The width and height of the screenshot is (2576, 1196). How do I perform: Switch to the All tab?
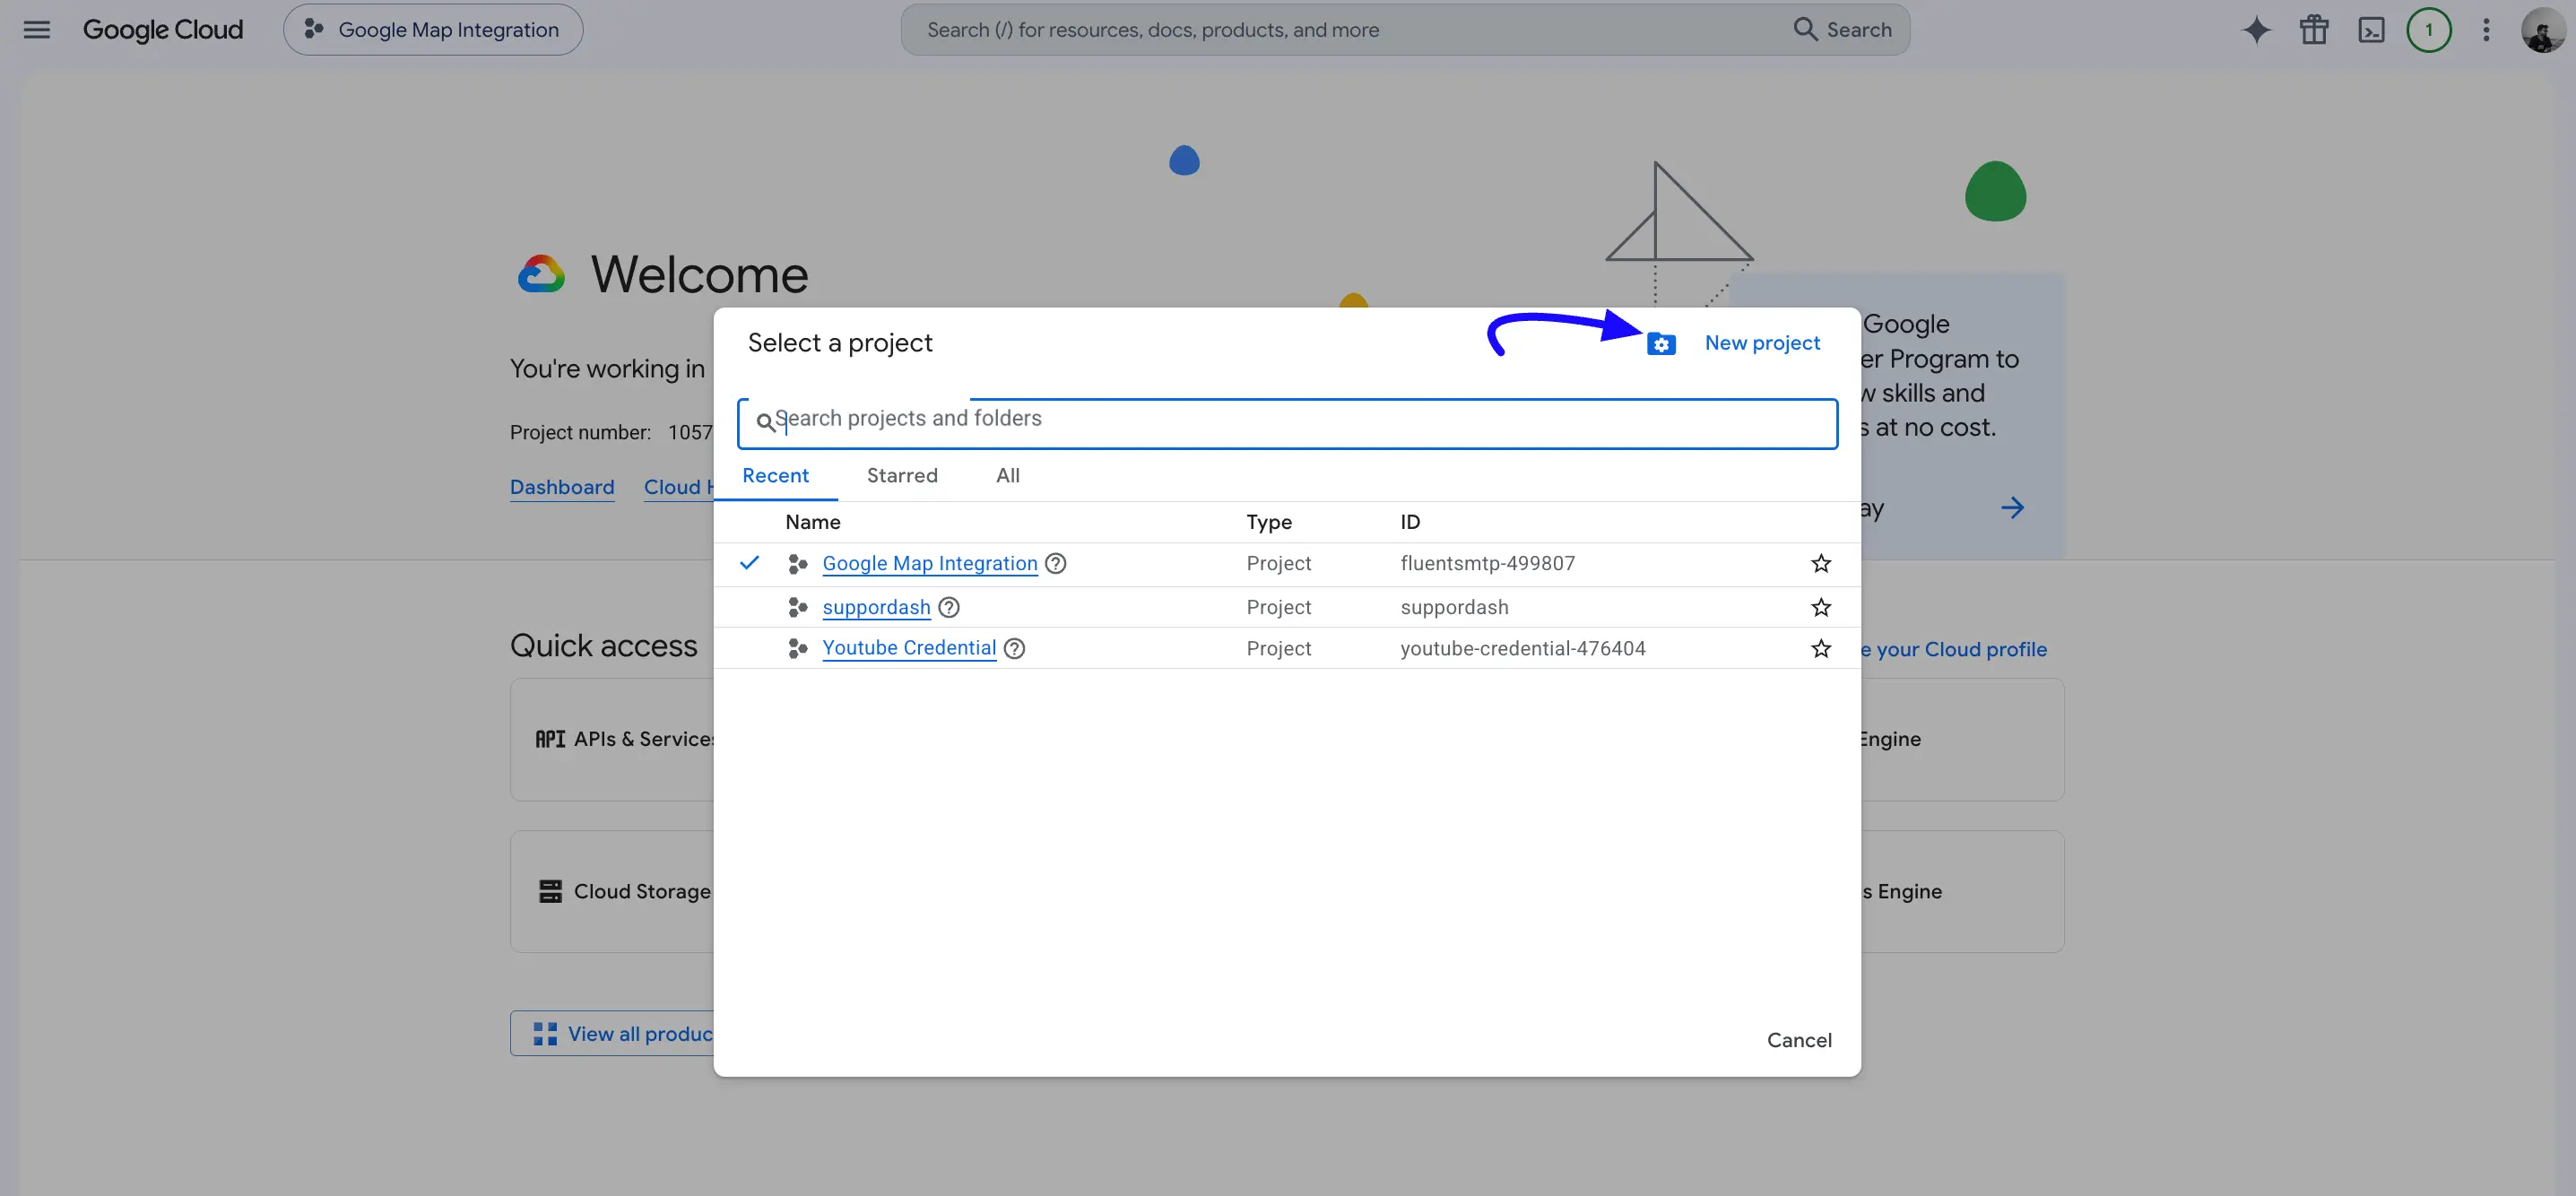click(x=1007, y=475)
